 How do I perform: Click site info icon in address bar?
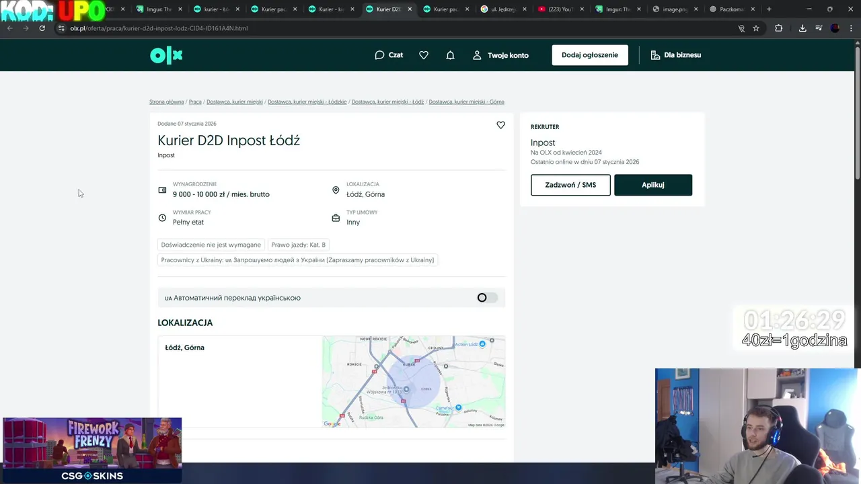click(x=61, y=28)
